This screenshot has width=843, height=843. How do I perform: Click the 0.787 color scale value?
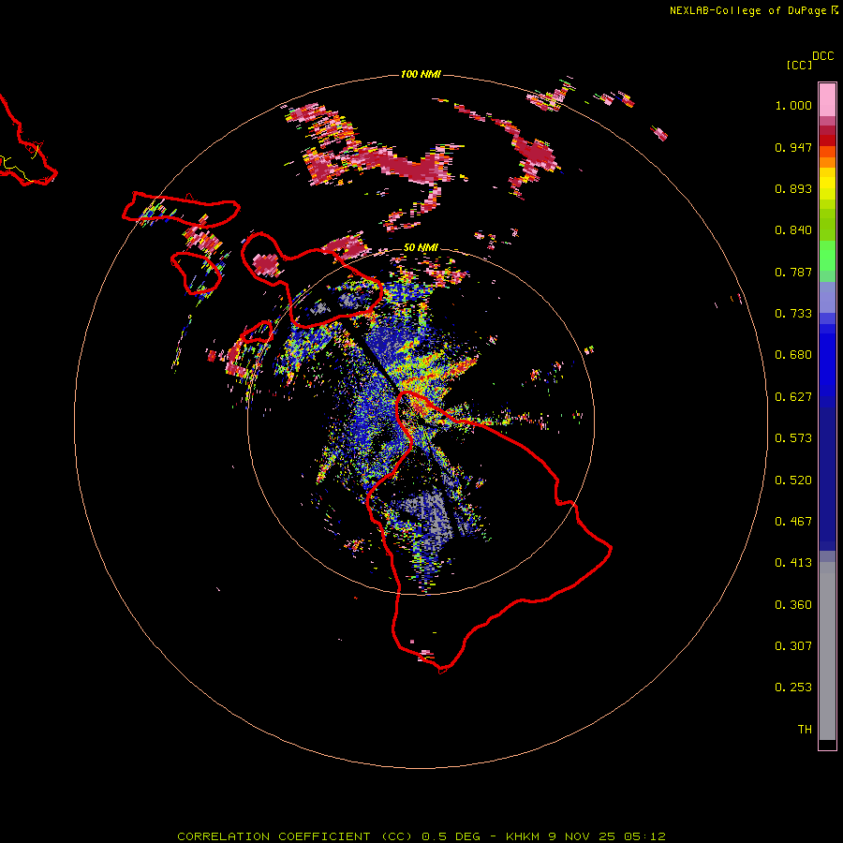[793, 272]
